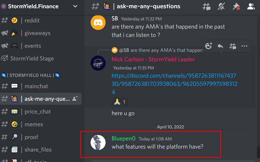Screen dimensions: 260x162
Task: Click the Reply arrow icon on message
Action: [220, 46]
